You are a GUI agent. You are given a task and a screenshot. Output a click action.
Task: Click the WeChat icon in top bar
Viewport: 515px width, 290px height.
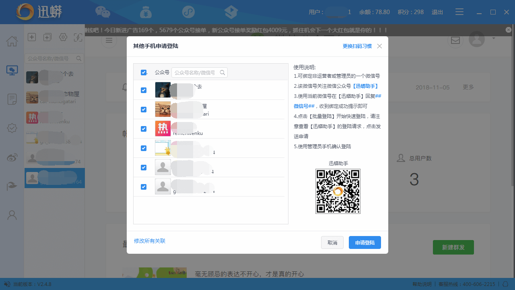point(103,12)
